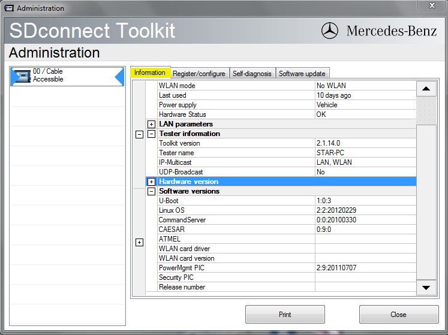
Task: Select the highlighted Hardware version row
Action: pyautogui.click(x=281, y=182)
